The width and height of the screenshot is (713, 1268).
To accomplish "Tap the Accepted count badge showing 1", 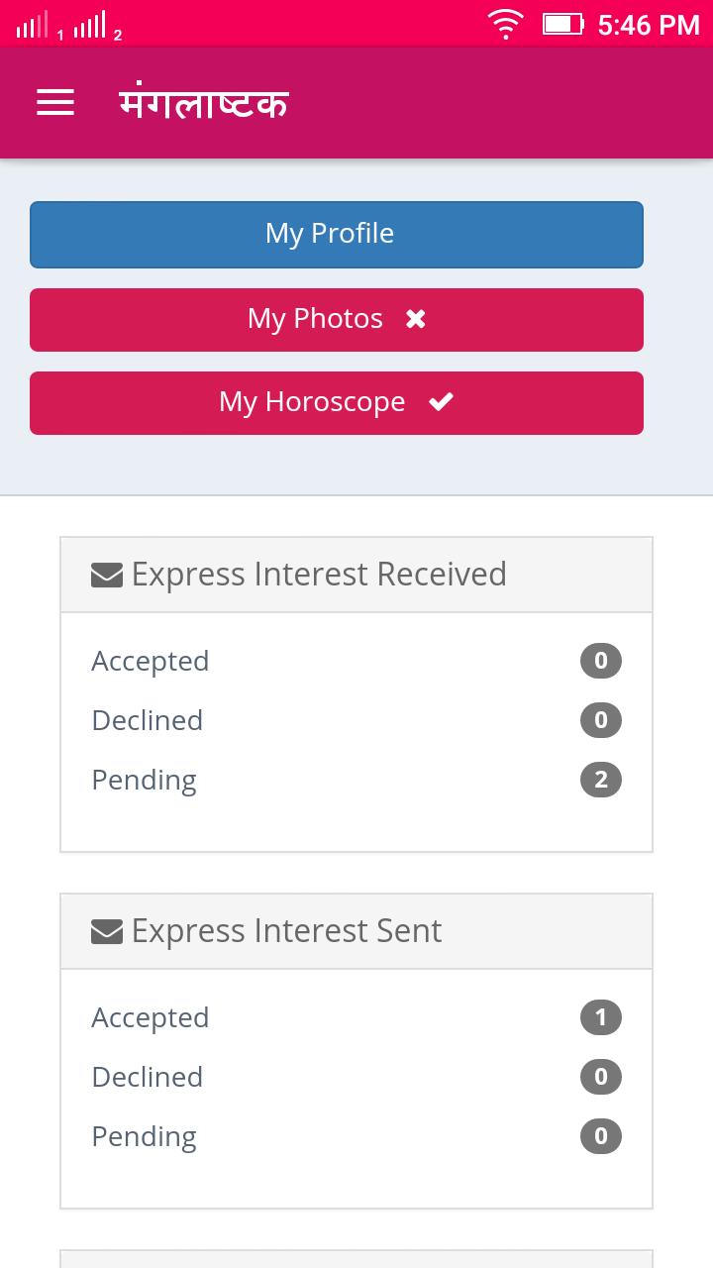I will (x=600, y=1017).
